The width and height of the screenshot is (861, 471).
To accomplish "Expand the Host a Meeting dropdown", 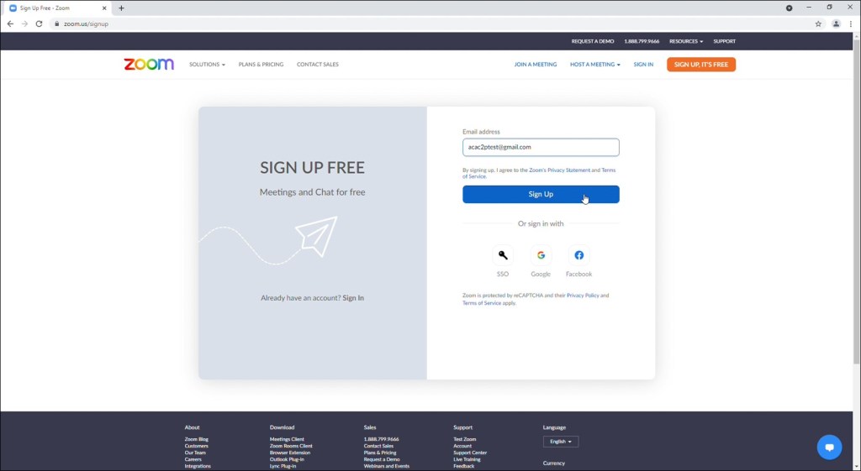I will coord(594,65).
